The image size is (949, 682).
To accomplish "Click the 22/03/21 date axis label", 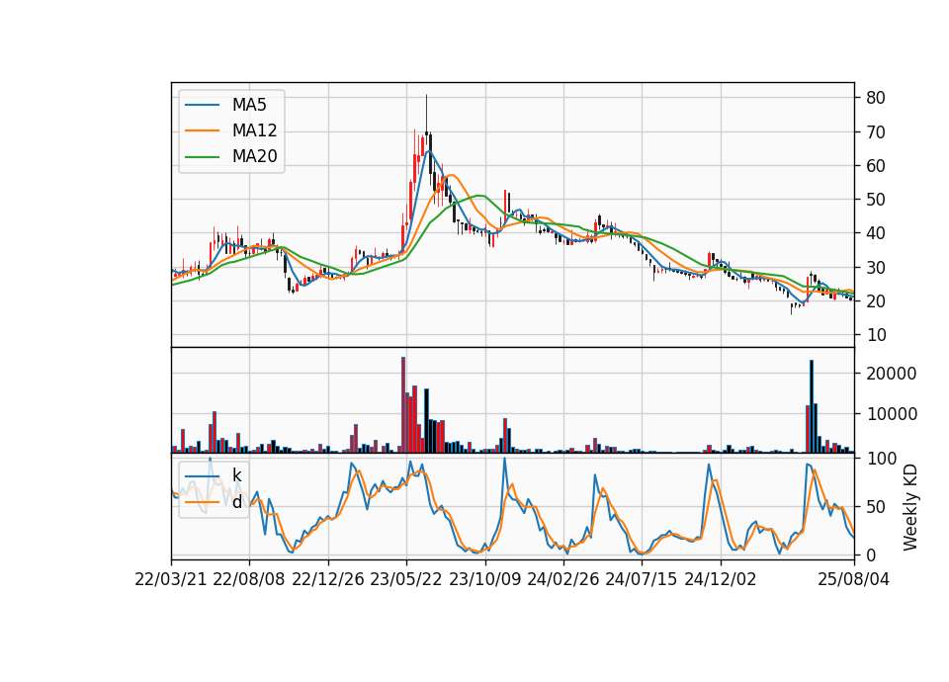I will pyautogui.click(x=171, y=579).
